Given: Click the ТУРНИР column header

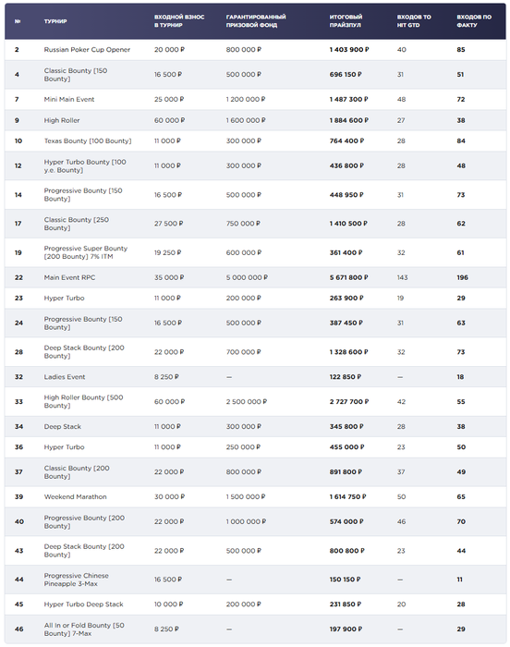Looking at the screenshot, I should coord(55,21).
